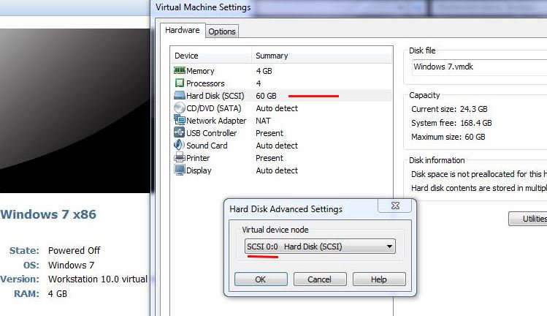Cancel the Hard Disk Advanced Settings dialog
The image size is (547, 316).
[x=320, y=279]
